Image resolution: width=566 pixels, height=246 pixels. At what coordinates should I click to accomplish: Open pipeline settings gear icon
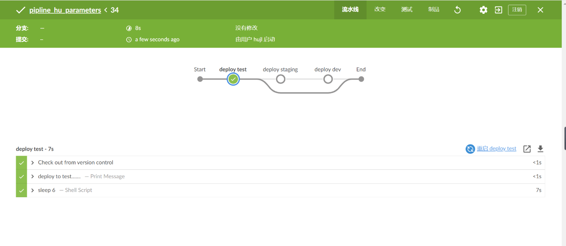click(483, 10)
